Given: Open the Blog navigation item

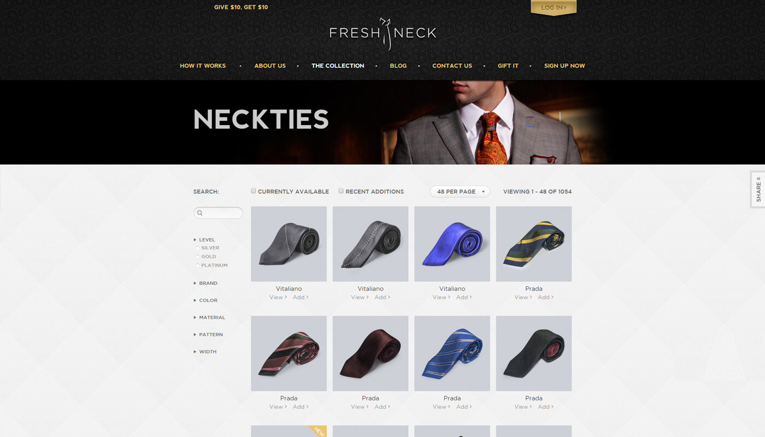Looking at the screenshot, I should pos(398,66).
